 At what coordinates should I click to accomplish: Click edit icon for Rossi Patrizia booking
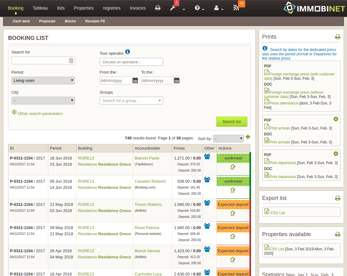tap(233, 237)
